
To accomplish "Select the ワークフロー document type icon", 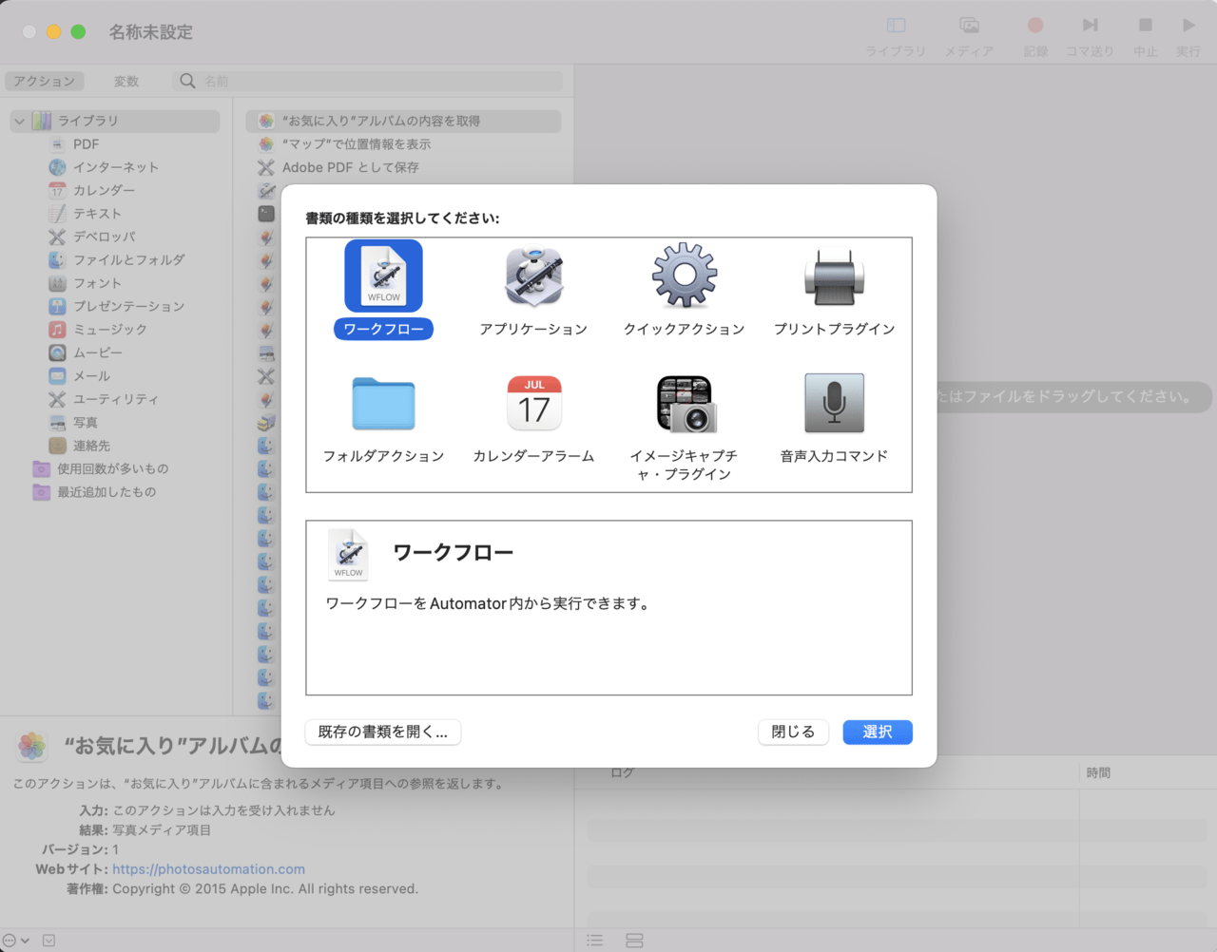I will (383, 276).
